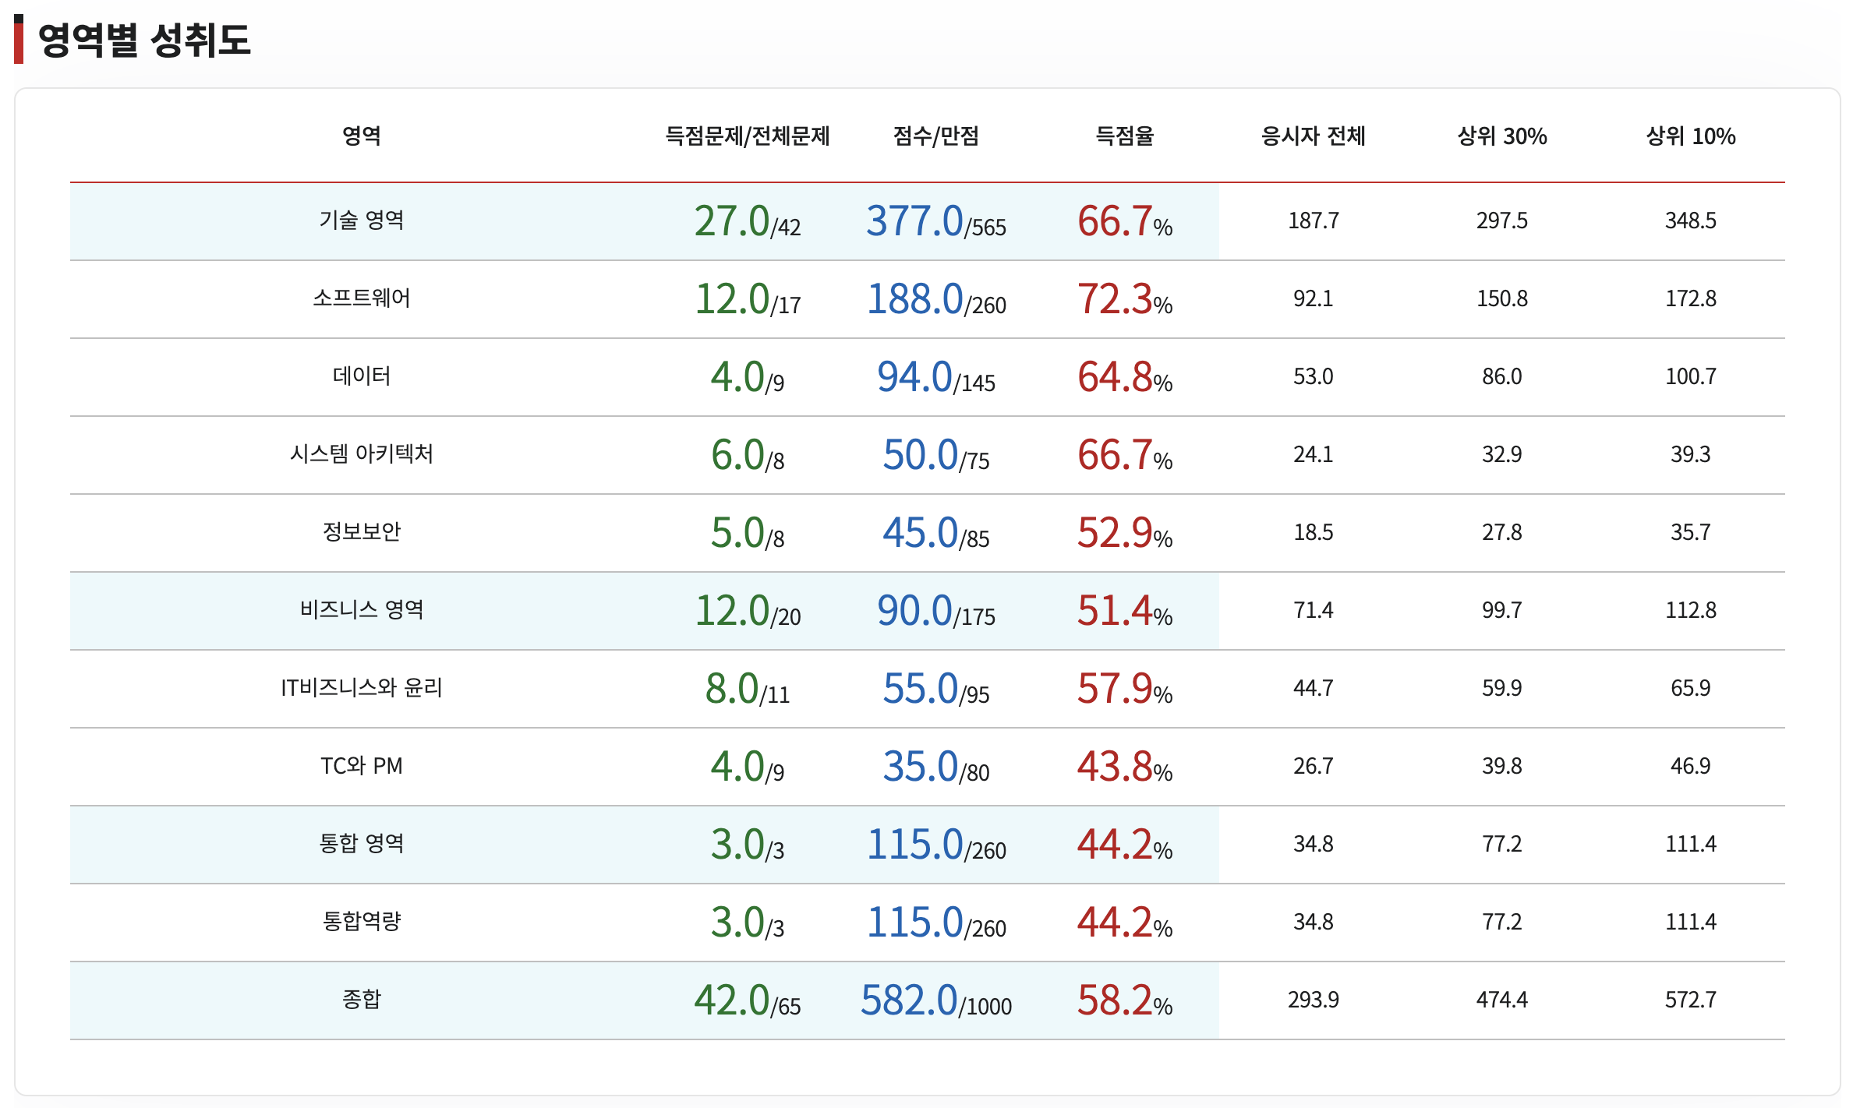Click the 종합 score 582.0/1000
This screenshot has width=1860, height=1108.
click(935, 1000)
